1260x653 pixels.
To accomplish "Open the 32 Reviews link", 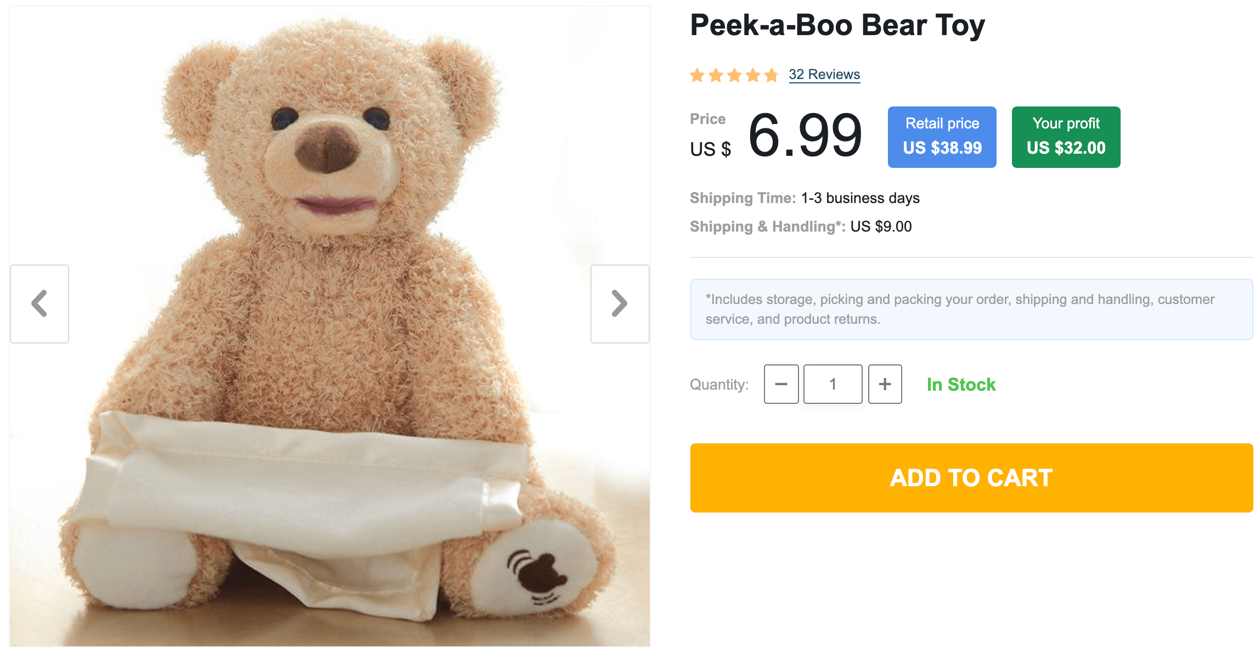I will (x=824, y=75).
